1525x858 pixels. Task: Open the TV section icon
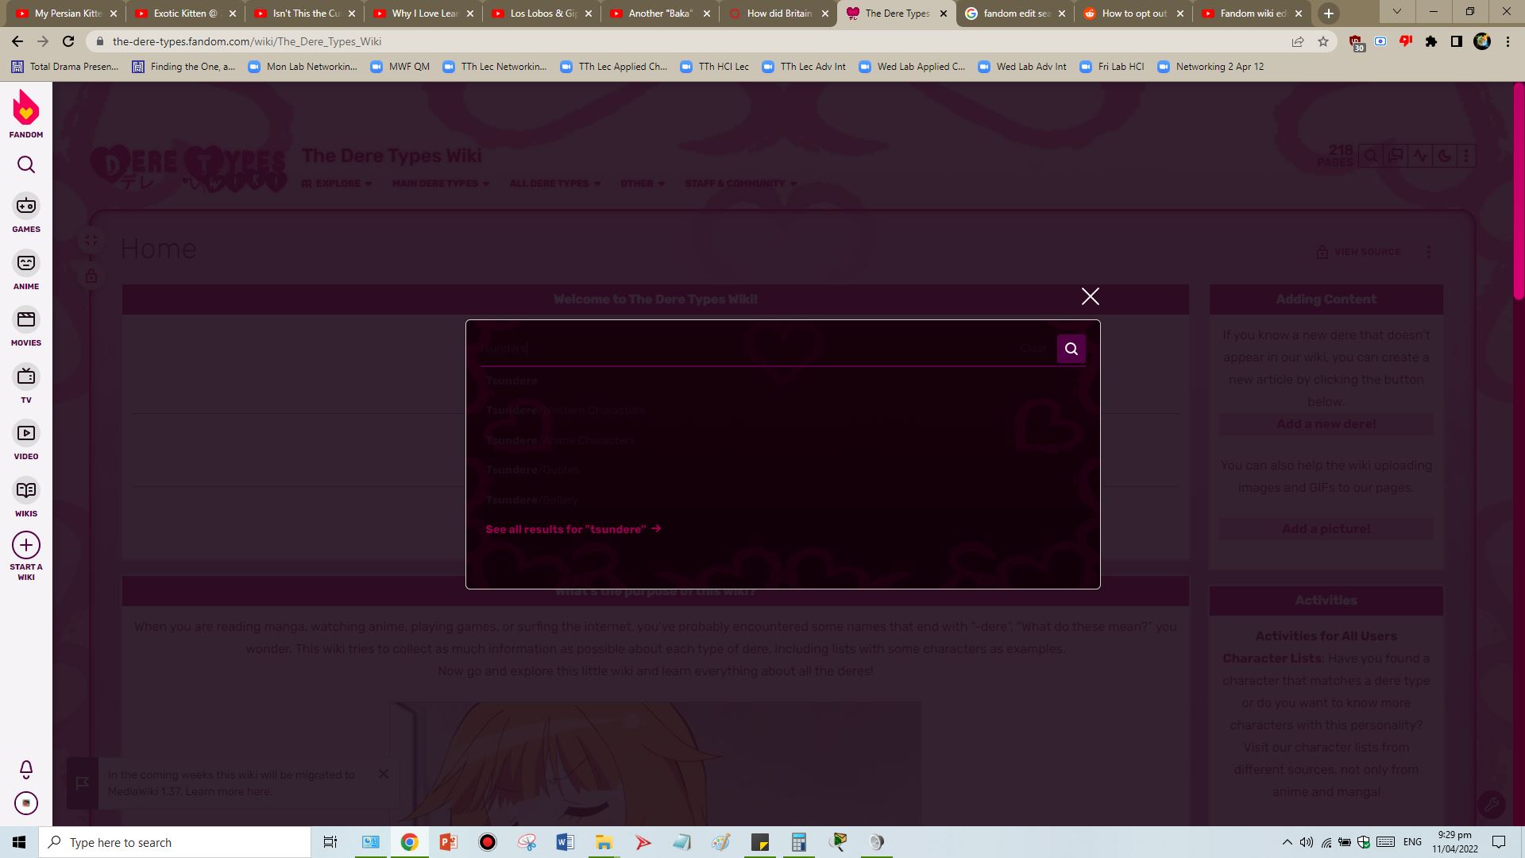[x=26, y=377]
